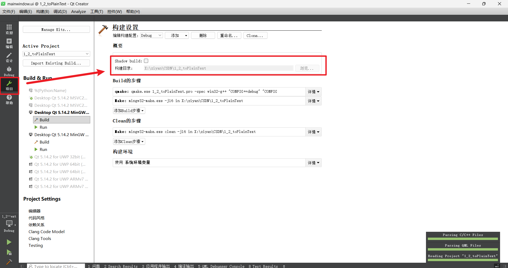
Task: Select %{Python:Name} kit
Action: (50, 90)
